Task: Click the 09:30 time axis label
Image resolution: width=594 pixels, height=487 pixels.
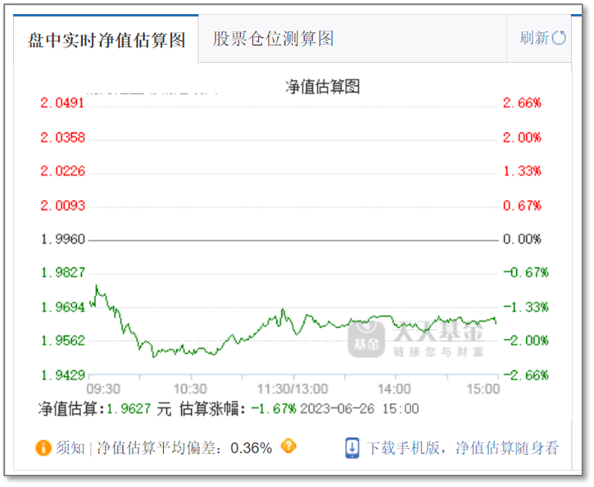Action: 103,389
